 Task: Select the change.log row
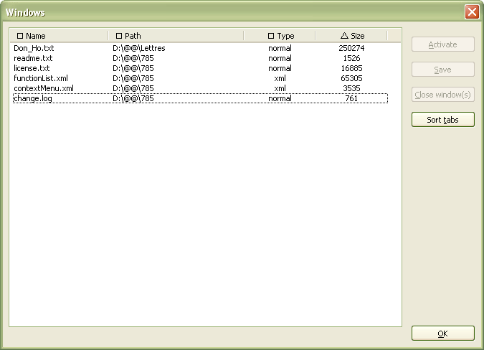tap(33, 98)
